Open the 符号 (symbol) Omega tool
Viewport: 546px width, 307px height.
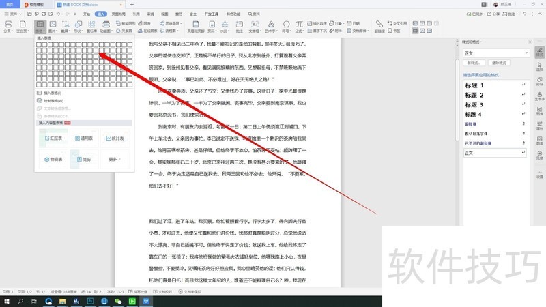pos(286,27)
